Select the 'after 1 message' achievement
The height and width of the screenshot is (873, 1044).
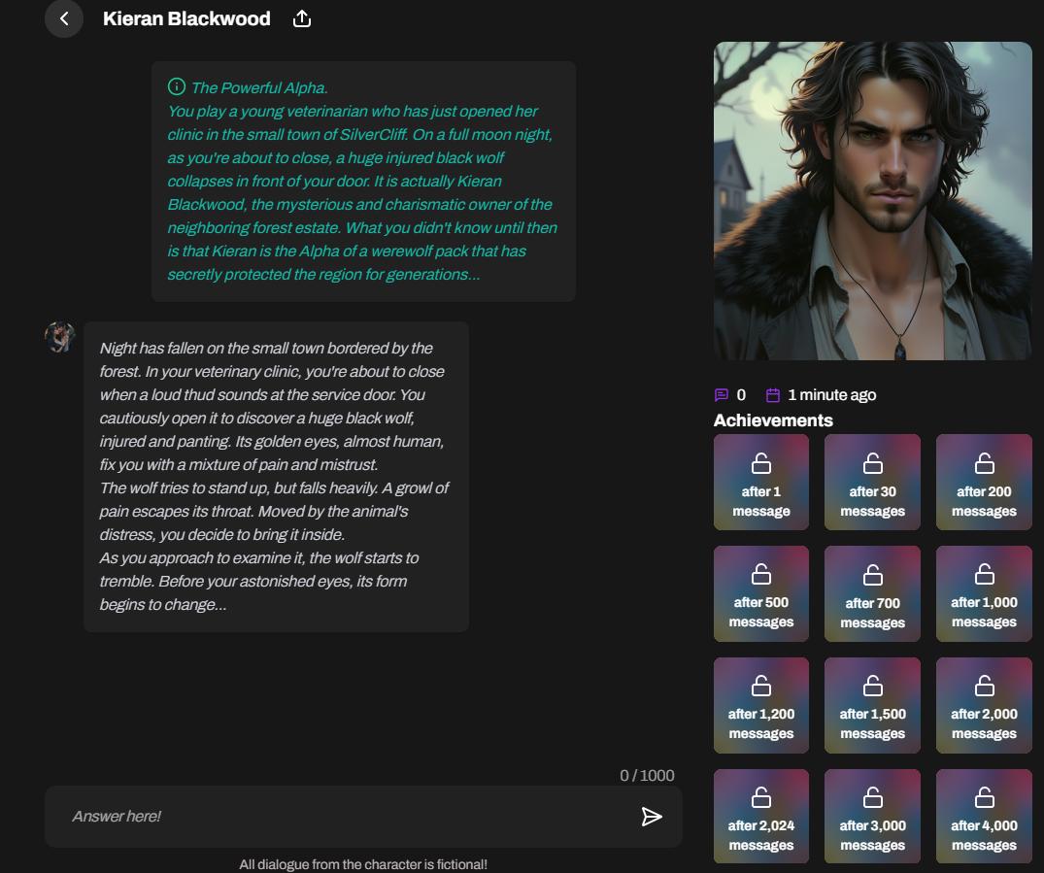[x=760, y=482]
